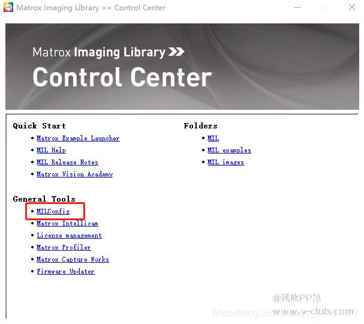The image size is (364, 324).
Task: Open Matrox Vision Academy link
Action: pyautogui.click(x=74, y=175)
